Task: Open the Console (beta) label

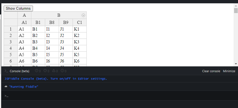Action: pos(19,71)
